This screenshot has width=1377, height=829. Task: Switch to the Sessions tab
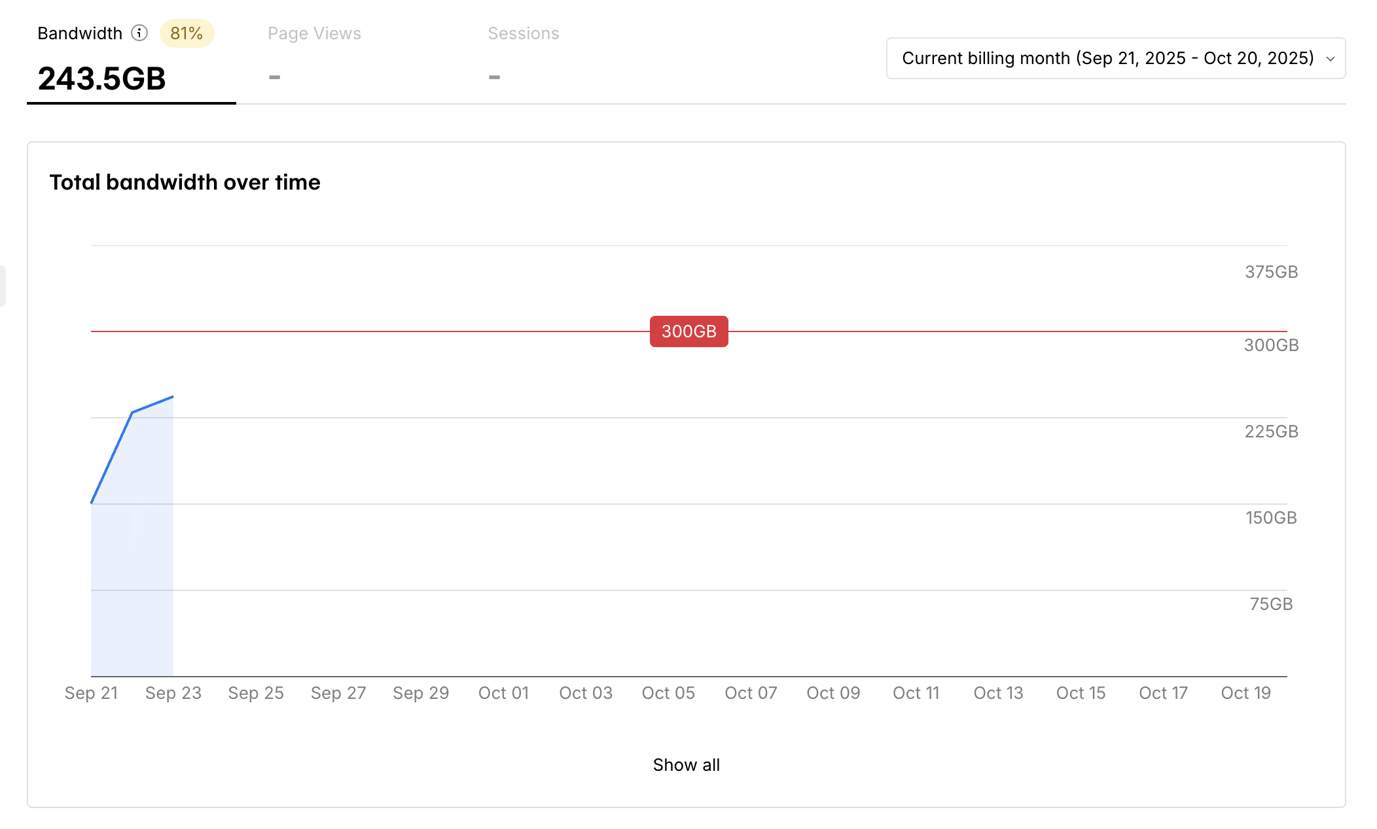pyautogui.click(x=523, y=33)
